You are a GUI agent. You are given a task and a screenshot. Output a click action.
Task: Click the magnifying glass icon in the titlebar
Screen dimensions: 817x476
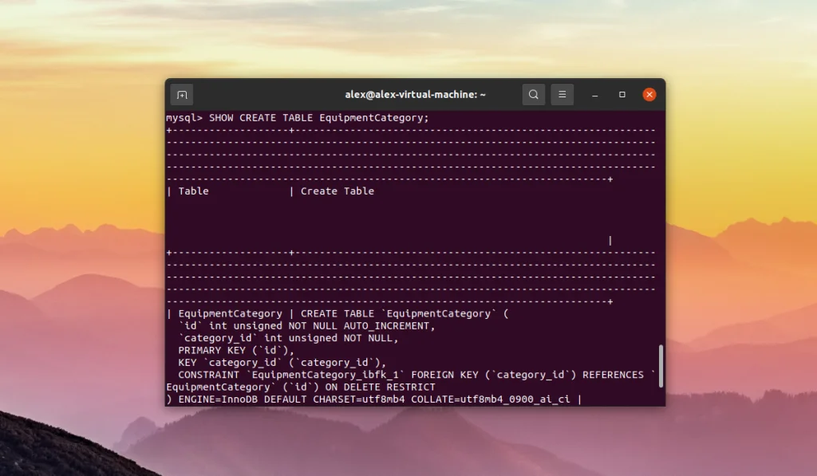[533, 93]
